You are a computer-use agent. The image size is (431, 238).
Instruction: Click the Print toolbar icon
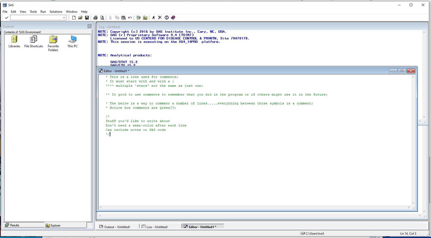coord(95,18)
